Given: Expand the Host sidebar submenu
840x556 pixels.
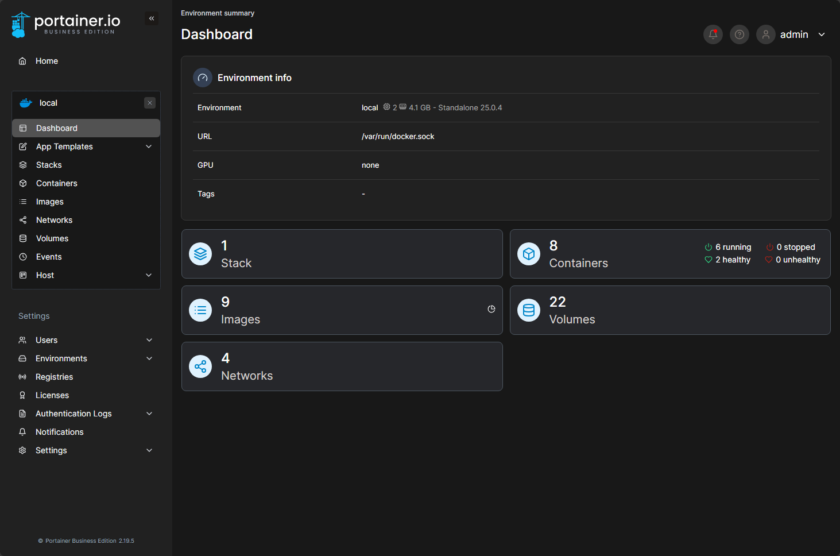Looking at the screenshot, I should (x=149, y=275).
